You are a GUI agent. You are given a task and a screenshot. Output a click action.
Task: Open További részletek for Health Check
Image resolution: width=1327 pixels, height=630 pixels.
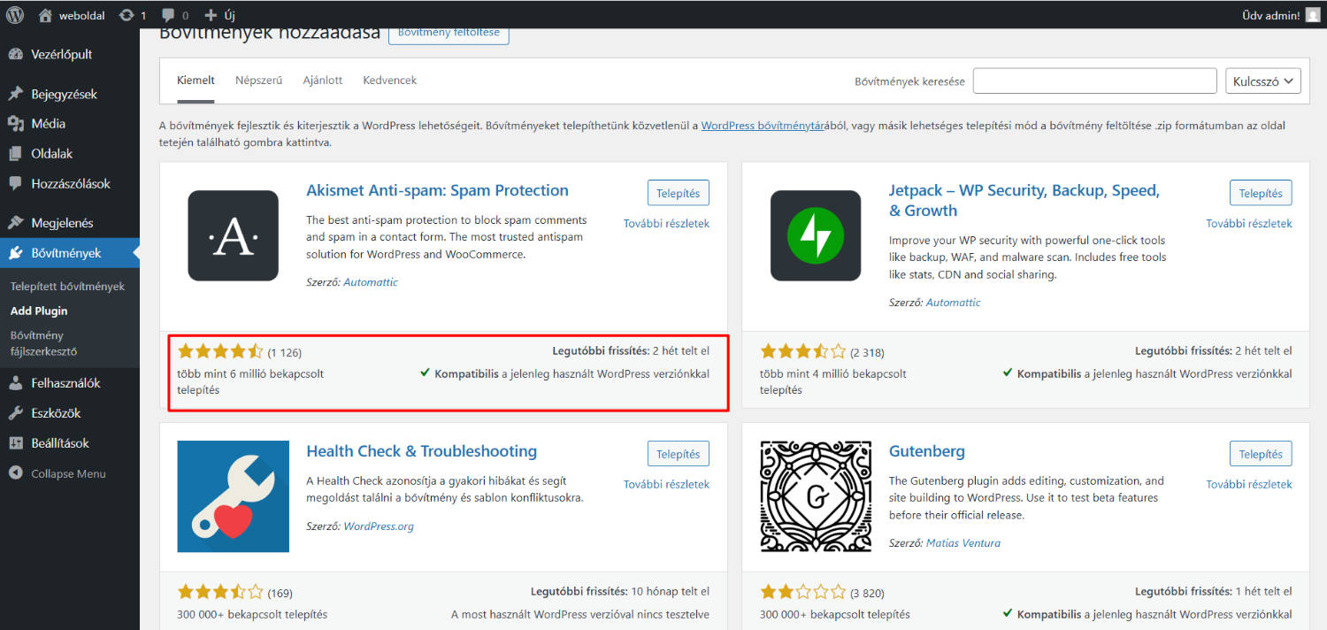click(666, 484)
